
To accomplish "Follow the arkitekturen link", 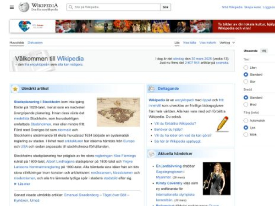I will point(74,141).
